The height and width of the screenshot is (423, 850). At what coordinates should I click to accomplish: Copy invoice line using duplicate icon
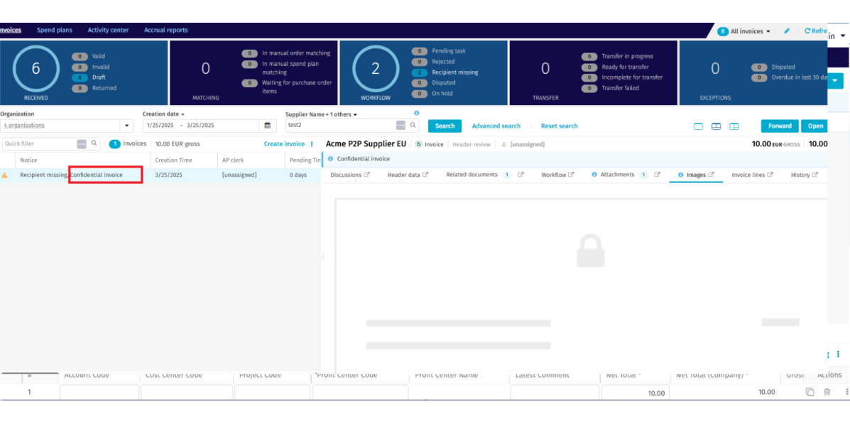(810, 392)
